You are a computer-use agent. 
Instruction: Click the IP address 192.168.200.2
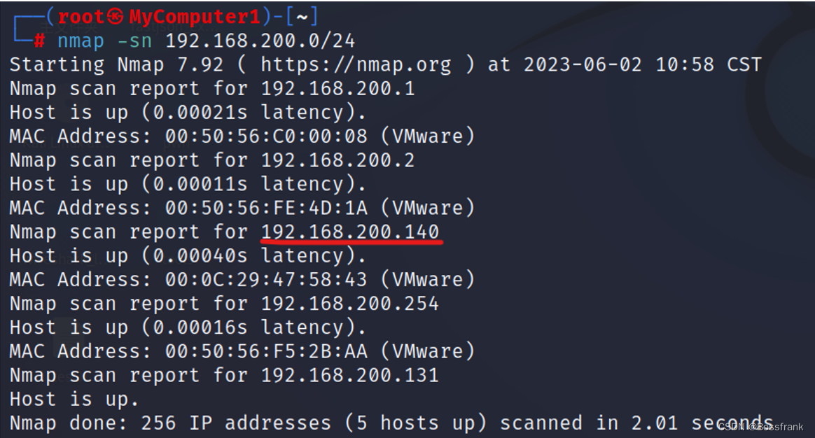click(x=338, y=160)
